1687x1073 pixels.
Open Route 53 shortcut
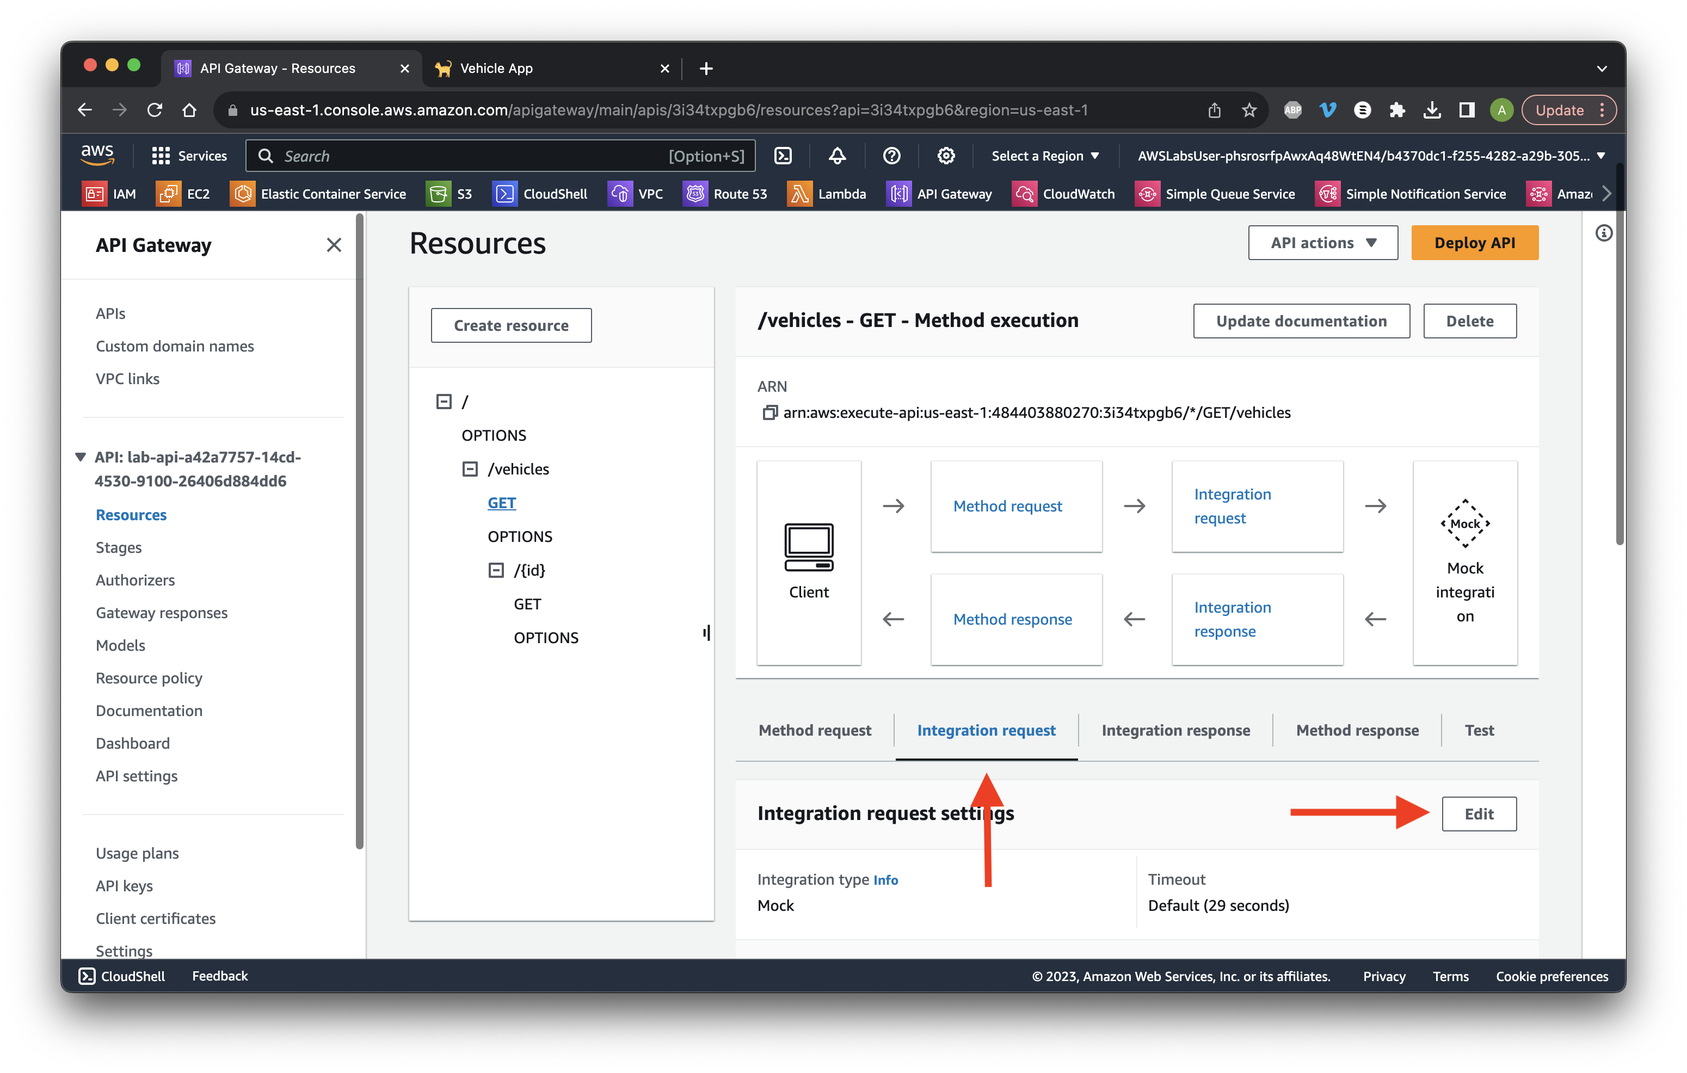point(725,193)
